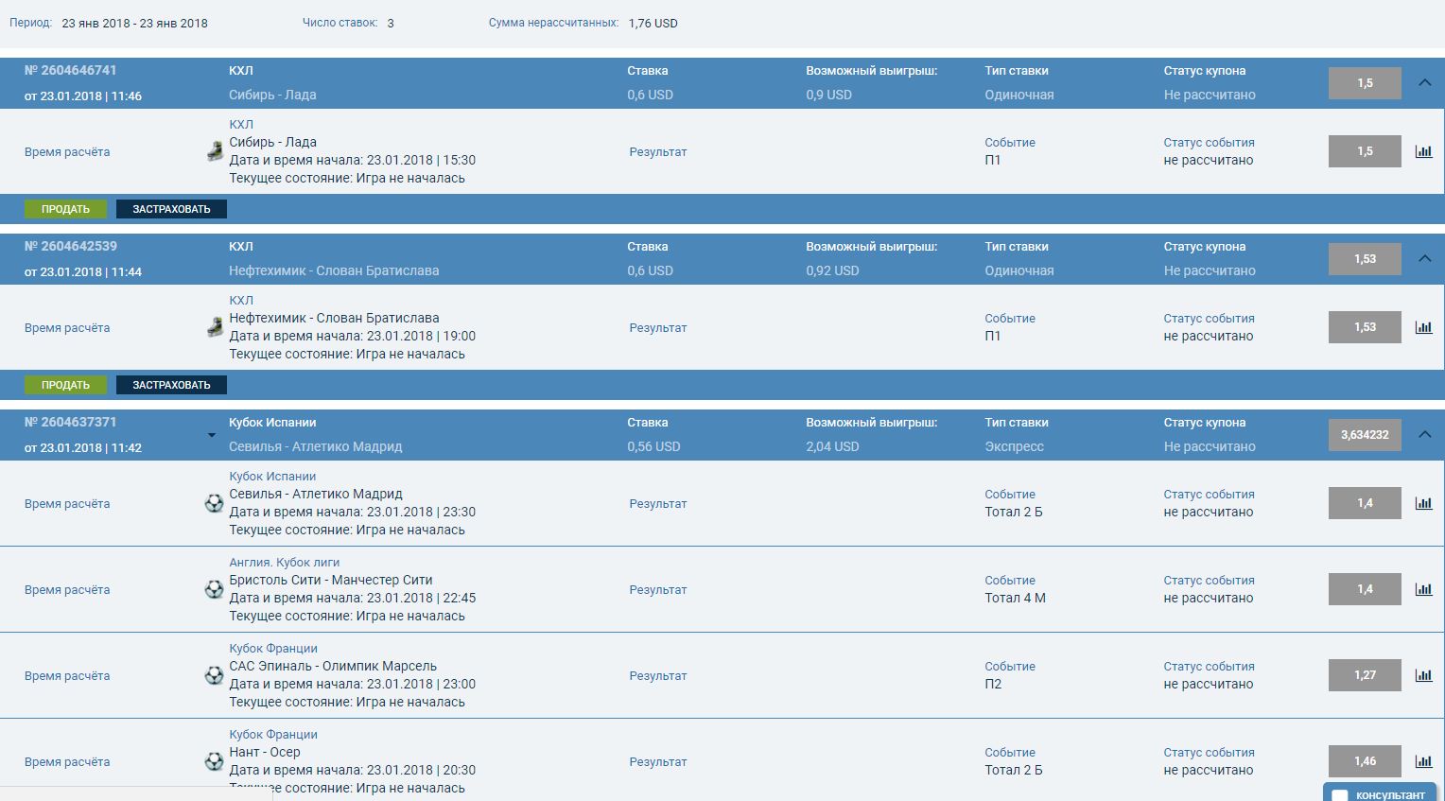Viewport: 1445px width, 801px height.
Task: Click hockey skate icon beside Сибирь - Лада
Action: coord(215,151)
